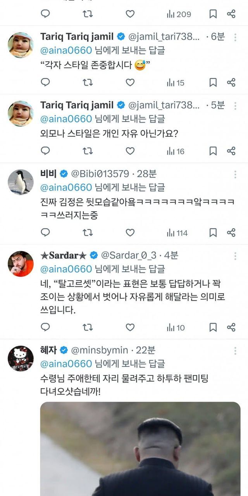Bookmark the ★Sardar★ reply
248x496 pixels.
point(213,327)
